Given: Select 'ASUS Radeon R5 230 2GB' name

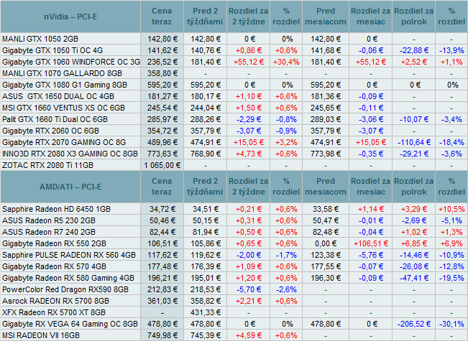Looking at the screenshot, I should point(49,221).
